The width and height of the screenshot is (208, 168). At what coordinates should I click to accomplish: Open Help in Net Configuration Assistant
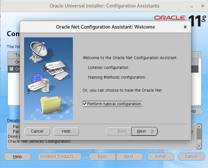(x=66, y=131)
